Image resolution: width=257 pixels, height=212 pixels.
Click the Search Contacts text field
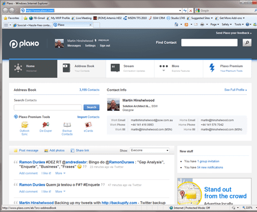coord(48,108)
